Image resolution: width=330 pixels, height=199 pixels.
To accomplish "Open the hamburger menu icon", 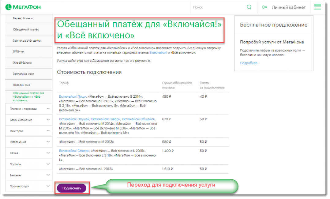I will [x=317, y=7].
